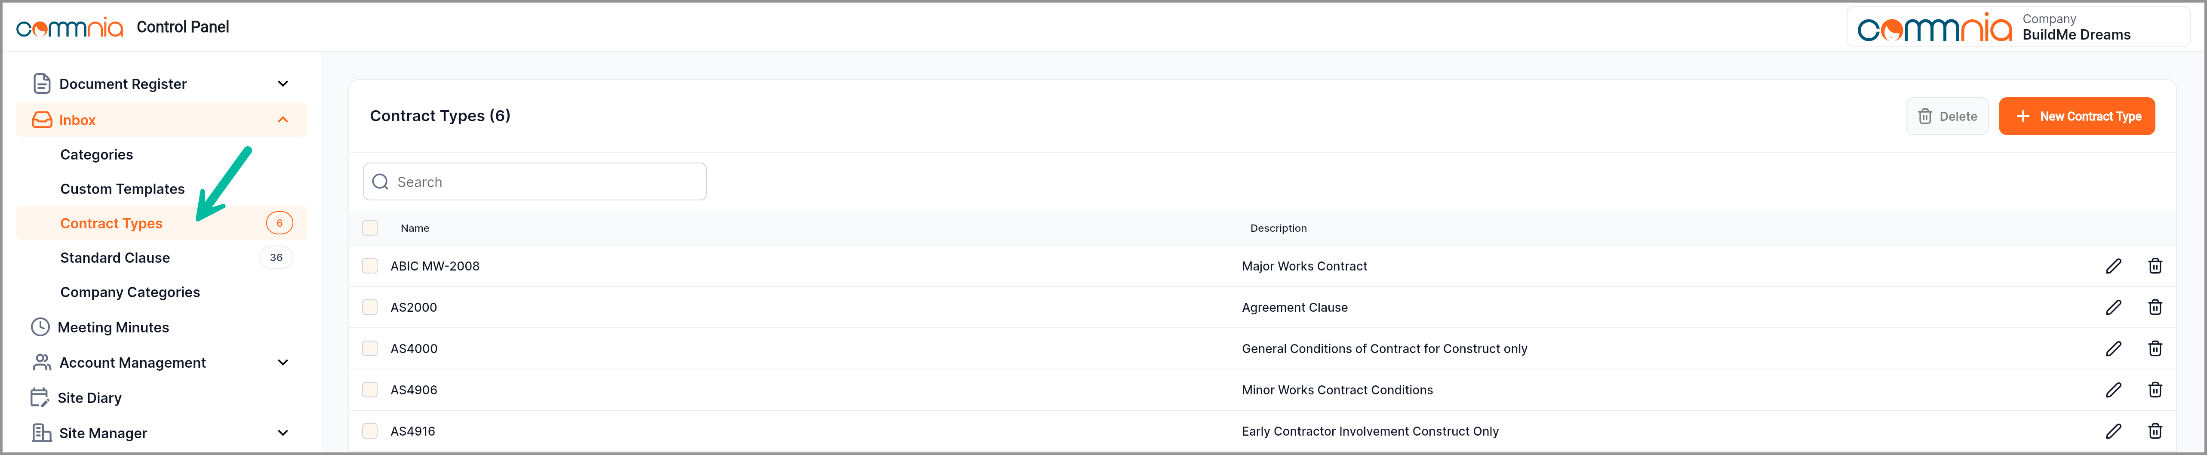The height and width of the screenshot is (455, 2207).
Task: Edit the AS4000 contract type
Action: point(2113,349)
